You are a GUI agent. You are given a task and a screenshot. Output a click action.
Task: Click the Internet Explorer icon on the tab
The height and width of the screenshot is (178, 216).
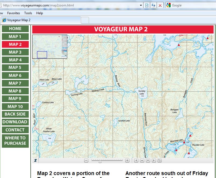pos(4,20)
